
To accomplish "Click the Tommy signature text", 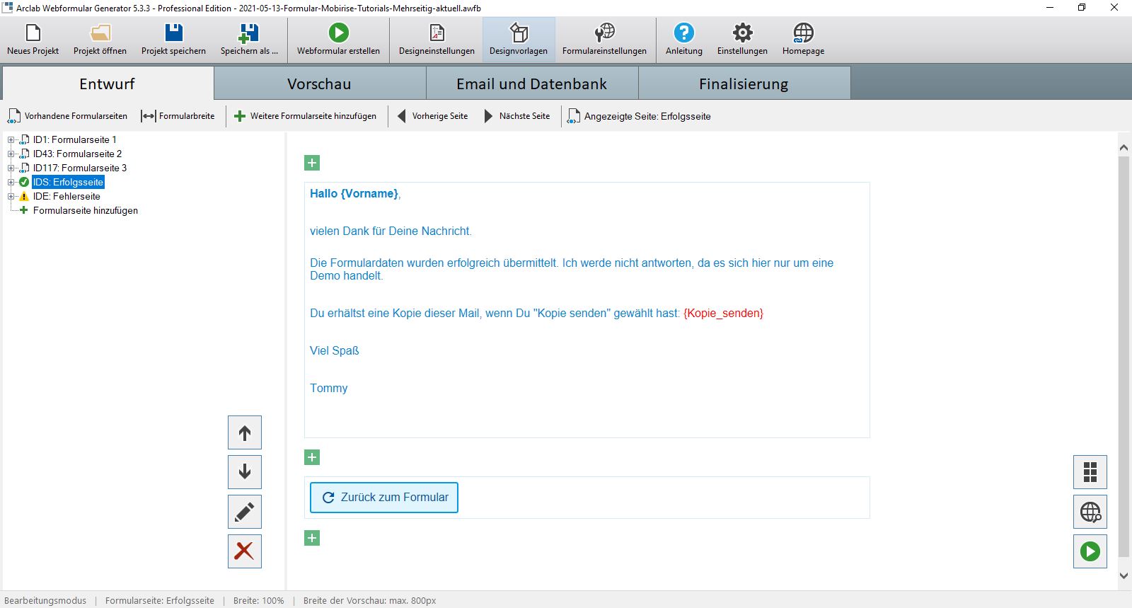I will [329, 388].
